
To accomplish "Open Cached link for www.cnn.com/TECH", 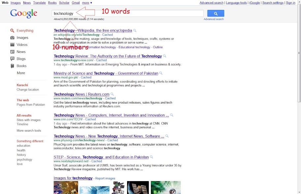I will 90,119.
